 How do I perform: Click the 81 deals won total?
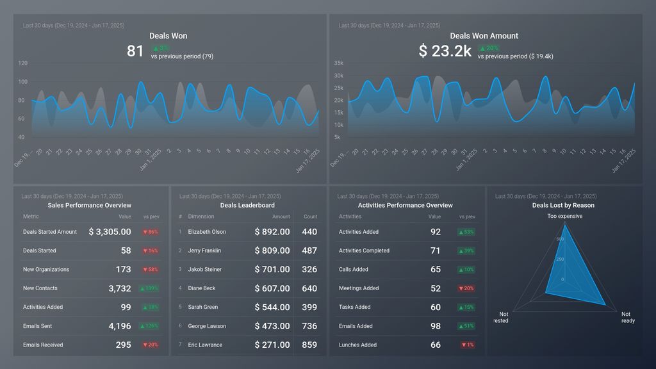tap(135, 51)
